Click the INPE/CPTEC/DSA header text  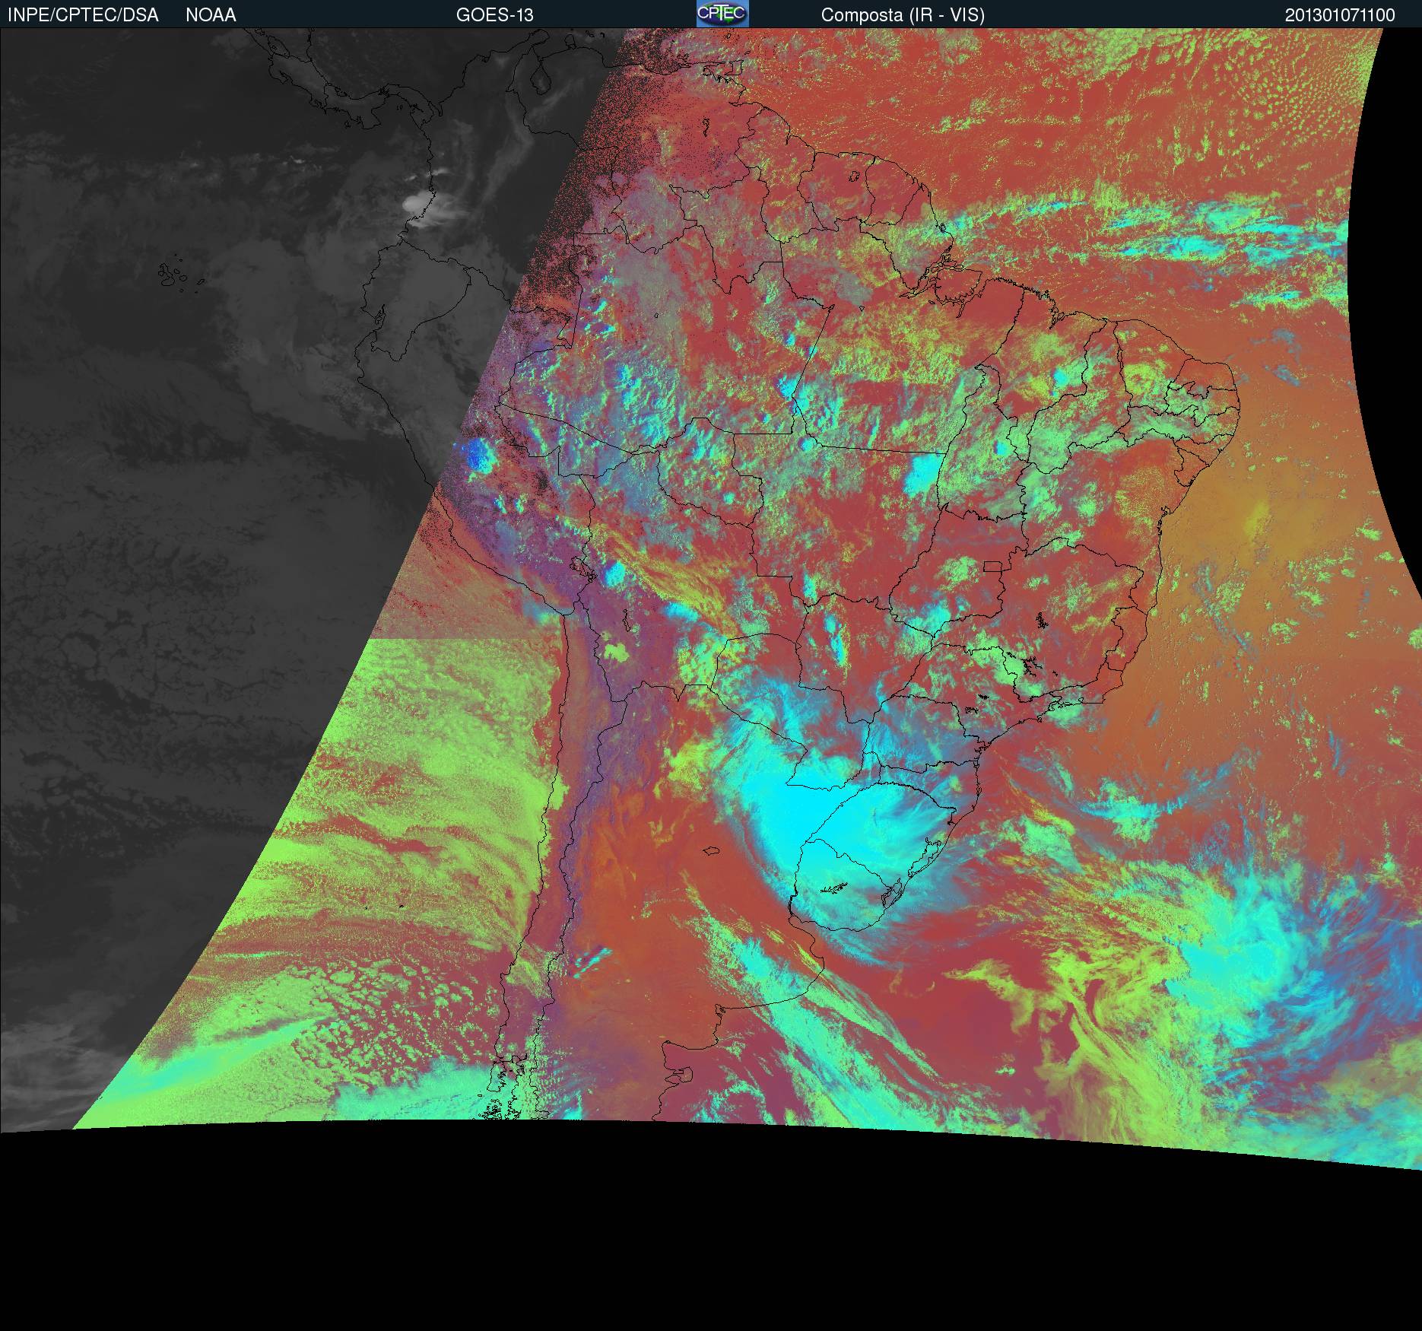coord(83,15)
